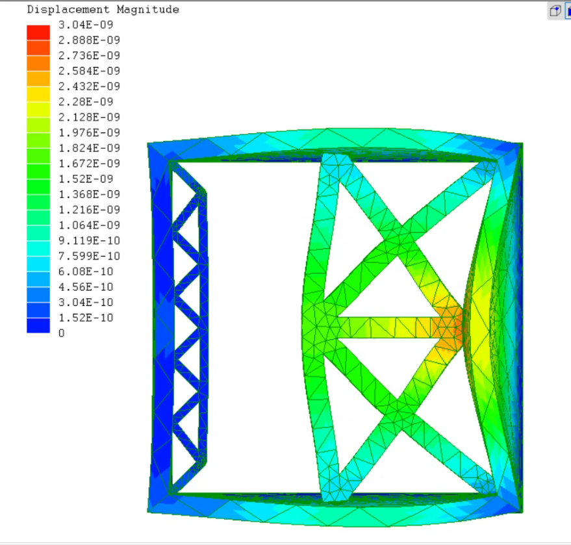Click the 'Displacement Magnitude' legend title
The image size is (571, 545).
pos(103,10)
